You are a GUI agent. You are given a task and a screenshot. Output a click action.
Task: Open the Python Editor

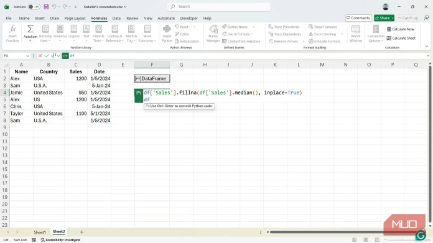(x=182, y=34)
